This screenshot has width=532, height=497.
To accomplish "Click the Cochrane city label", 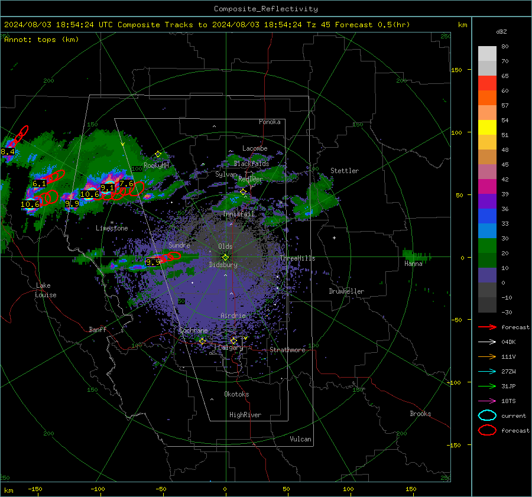I will [193, 330].
